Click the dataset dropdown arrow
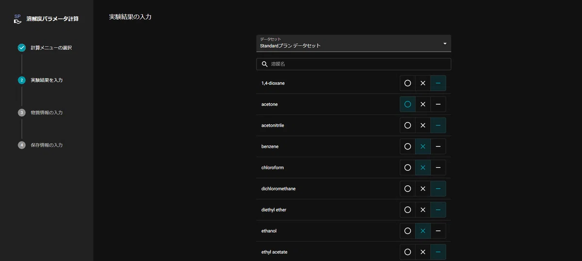This screenshot has width=582, height=261. [445, 44]
